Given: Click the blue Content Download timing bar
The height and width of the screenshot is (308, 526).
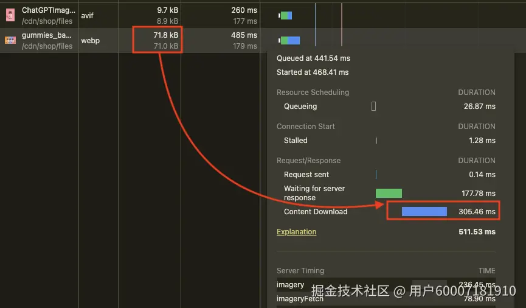Looking at the screenshot, I should click(424, 211).
